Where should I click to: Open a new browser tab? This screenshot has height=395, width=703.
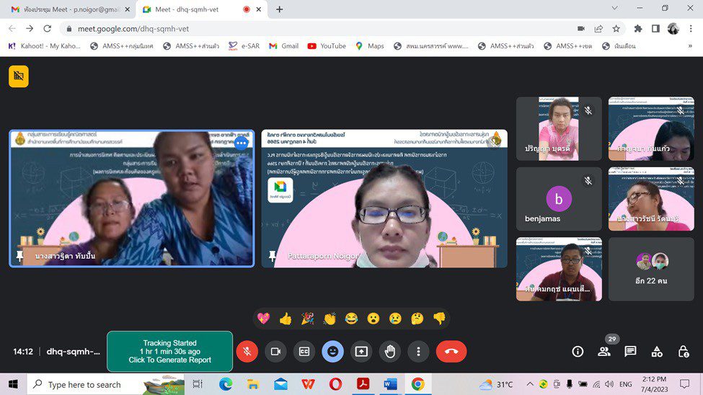pyautogui.click(x=279, y=9)
